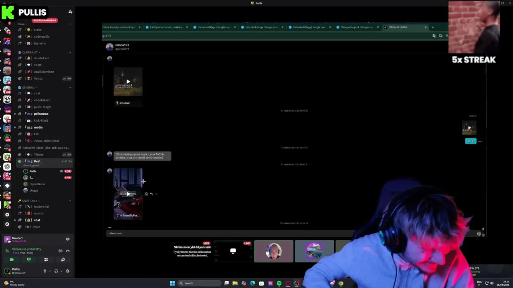Switch to the Málaga–Bangkok Google tab
513x288 pixels.
coord(357,27)
